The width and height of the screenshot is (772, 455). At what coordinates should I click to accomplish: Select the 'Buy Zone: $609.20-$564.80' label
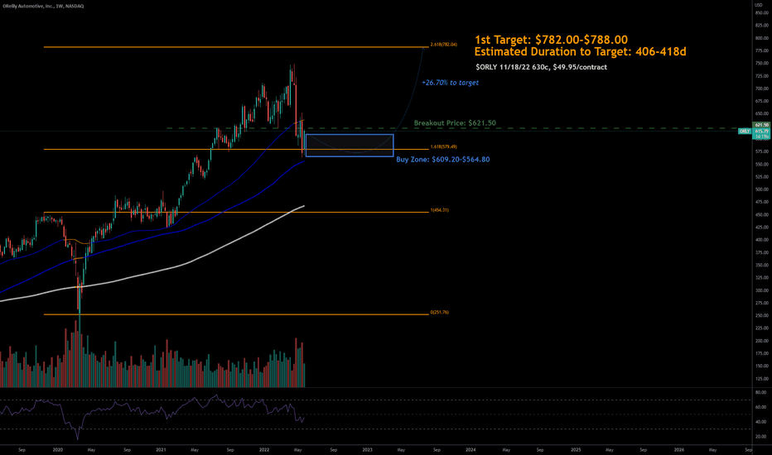pyautogui.click(x=443, y=160)
